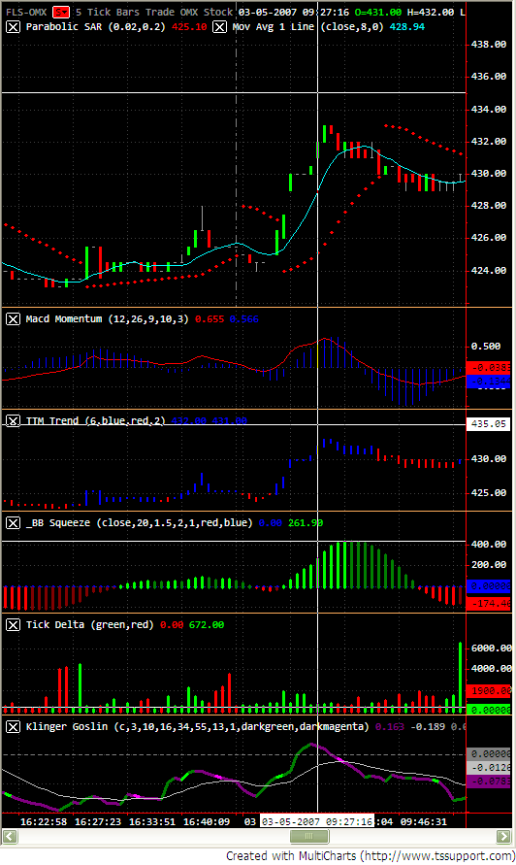Toggle the _BB Squeeze study checkbox
The width and height of the screenshot is (516, 865).
(13, 522)
